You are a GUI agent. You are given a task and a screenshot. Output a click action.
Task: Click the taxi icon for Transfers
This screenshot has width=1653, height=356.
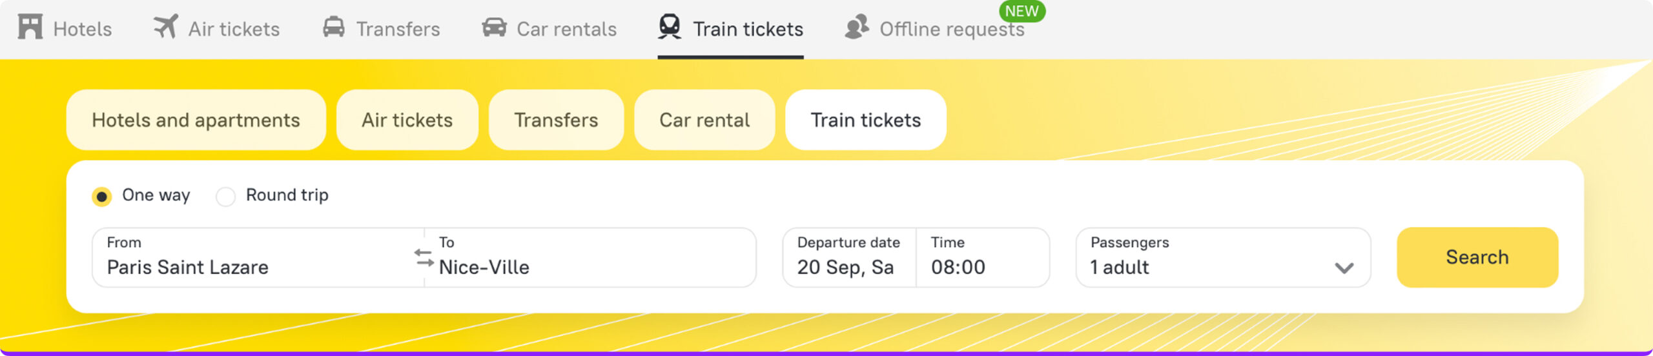[333, 28]
